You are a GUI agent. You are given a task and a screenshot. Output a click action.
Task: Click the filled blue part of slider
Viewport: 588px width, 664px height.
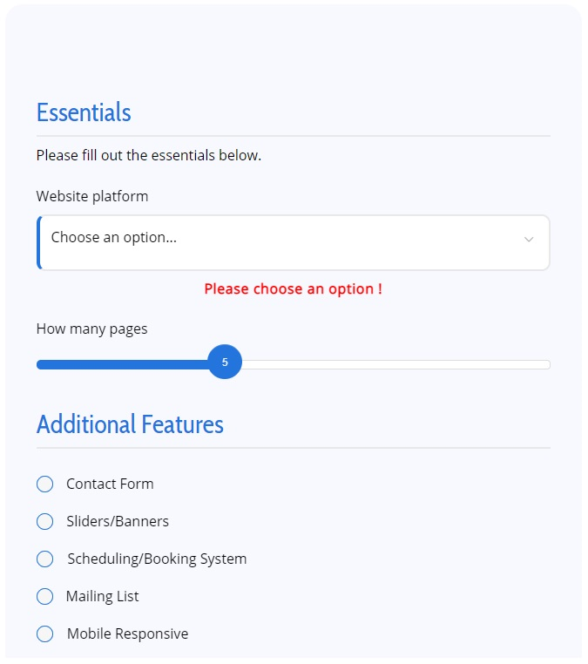coord(122,364)
